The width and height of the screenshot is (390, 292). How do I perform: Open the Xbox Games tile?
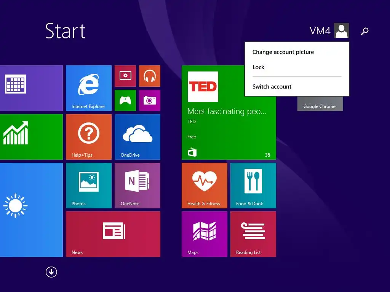[125, 100]
